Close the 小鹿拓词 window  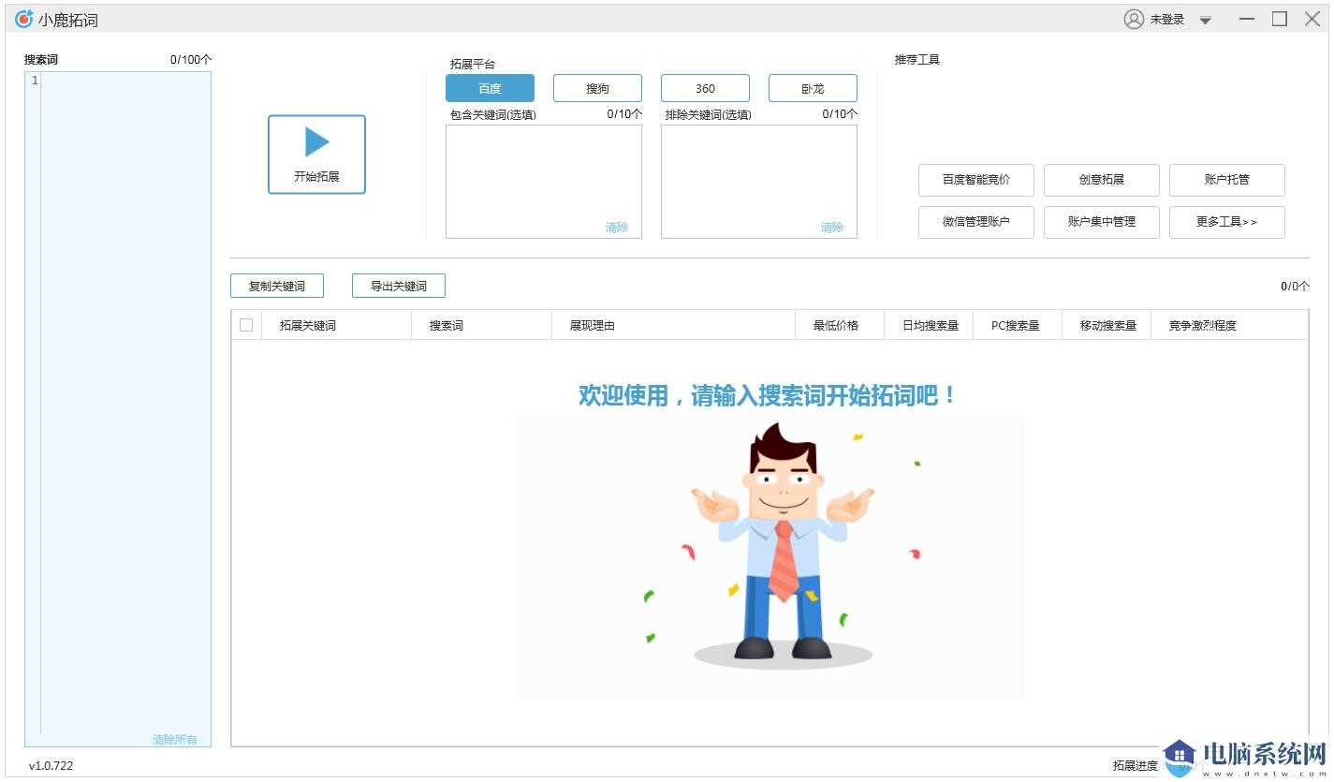pyautogui.click(x=1312, y=19)
